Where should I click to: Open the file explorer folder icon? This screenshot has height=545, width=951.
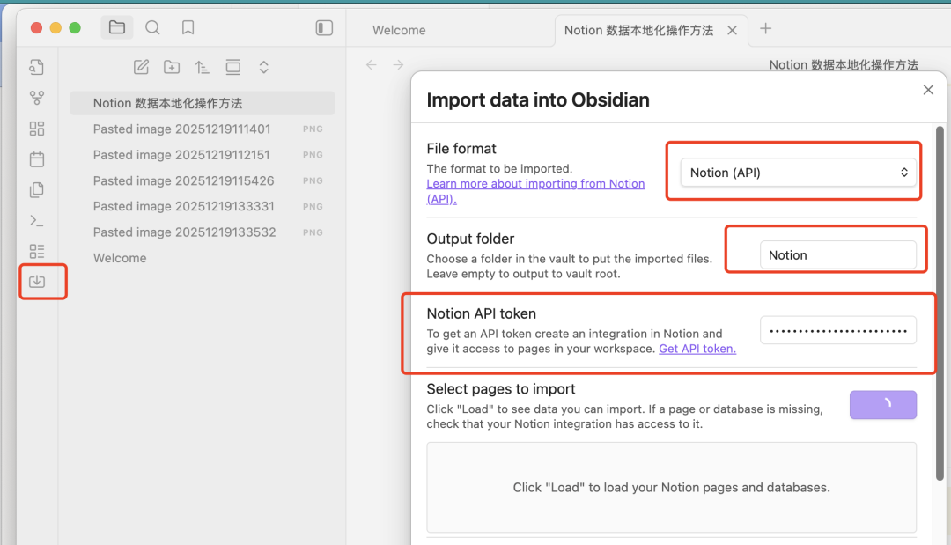(x=116, y=27)
